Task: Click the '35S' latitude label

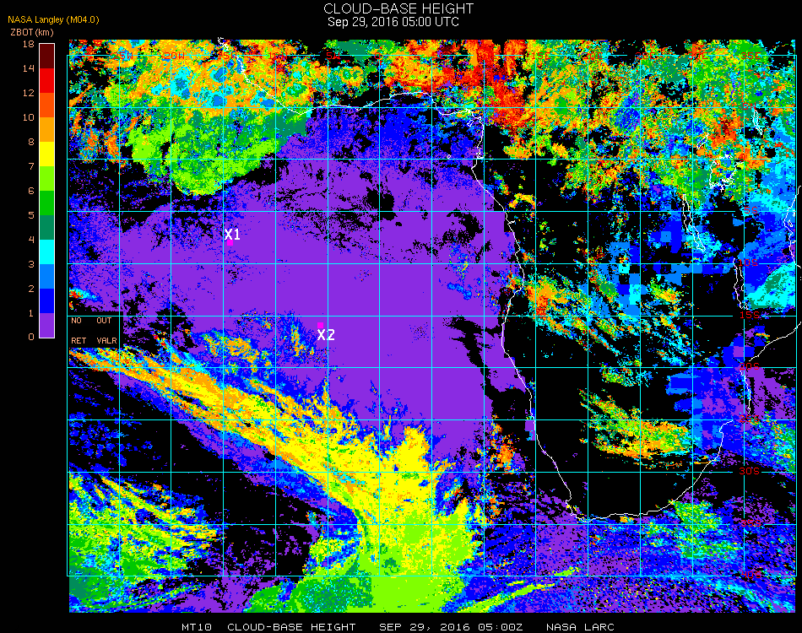Action: click(751, 523)
